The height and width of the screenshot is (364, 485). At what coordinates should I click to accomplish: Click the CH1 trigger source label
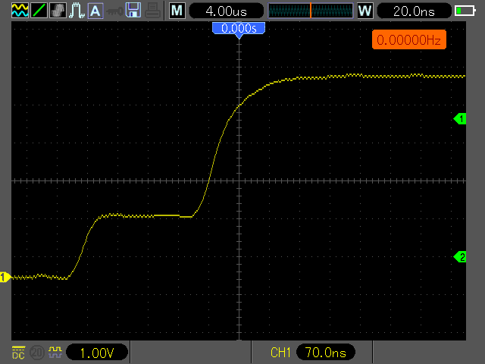(x=280, y=352)
